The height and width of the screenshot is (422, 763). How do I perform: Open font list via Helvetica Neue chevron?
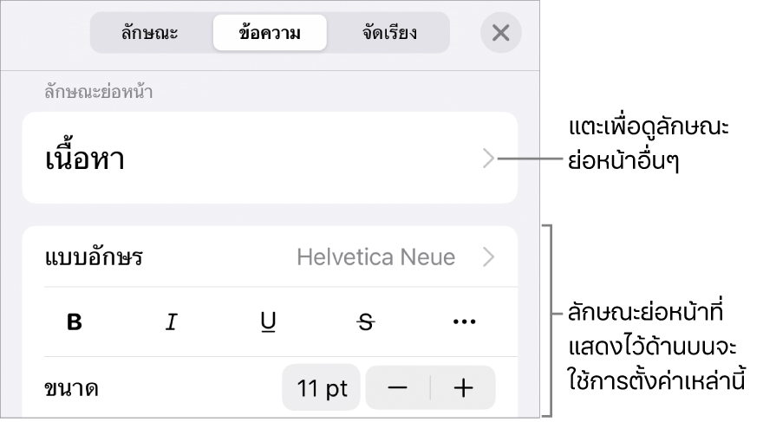[x=488, y=256]
